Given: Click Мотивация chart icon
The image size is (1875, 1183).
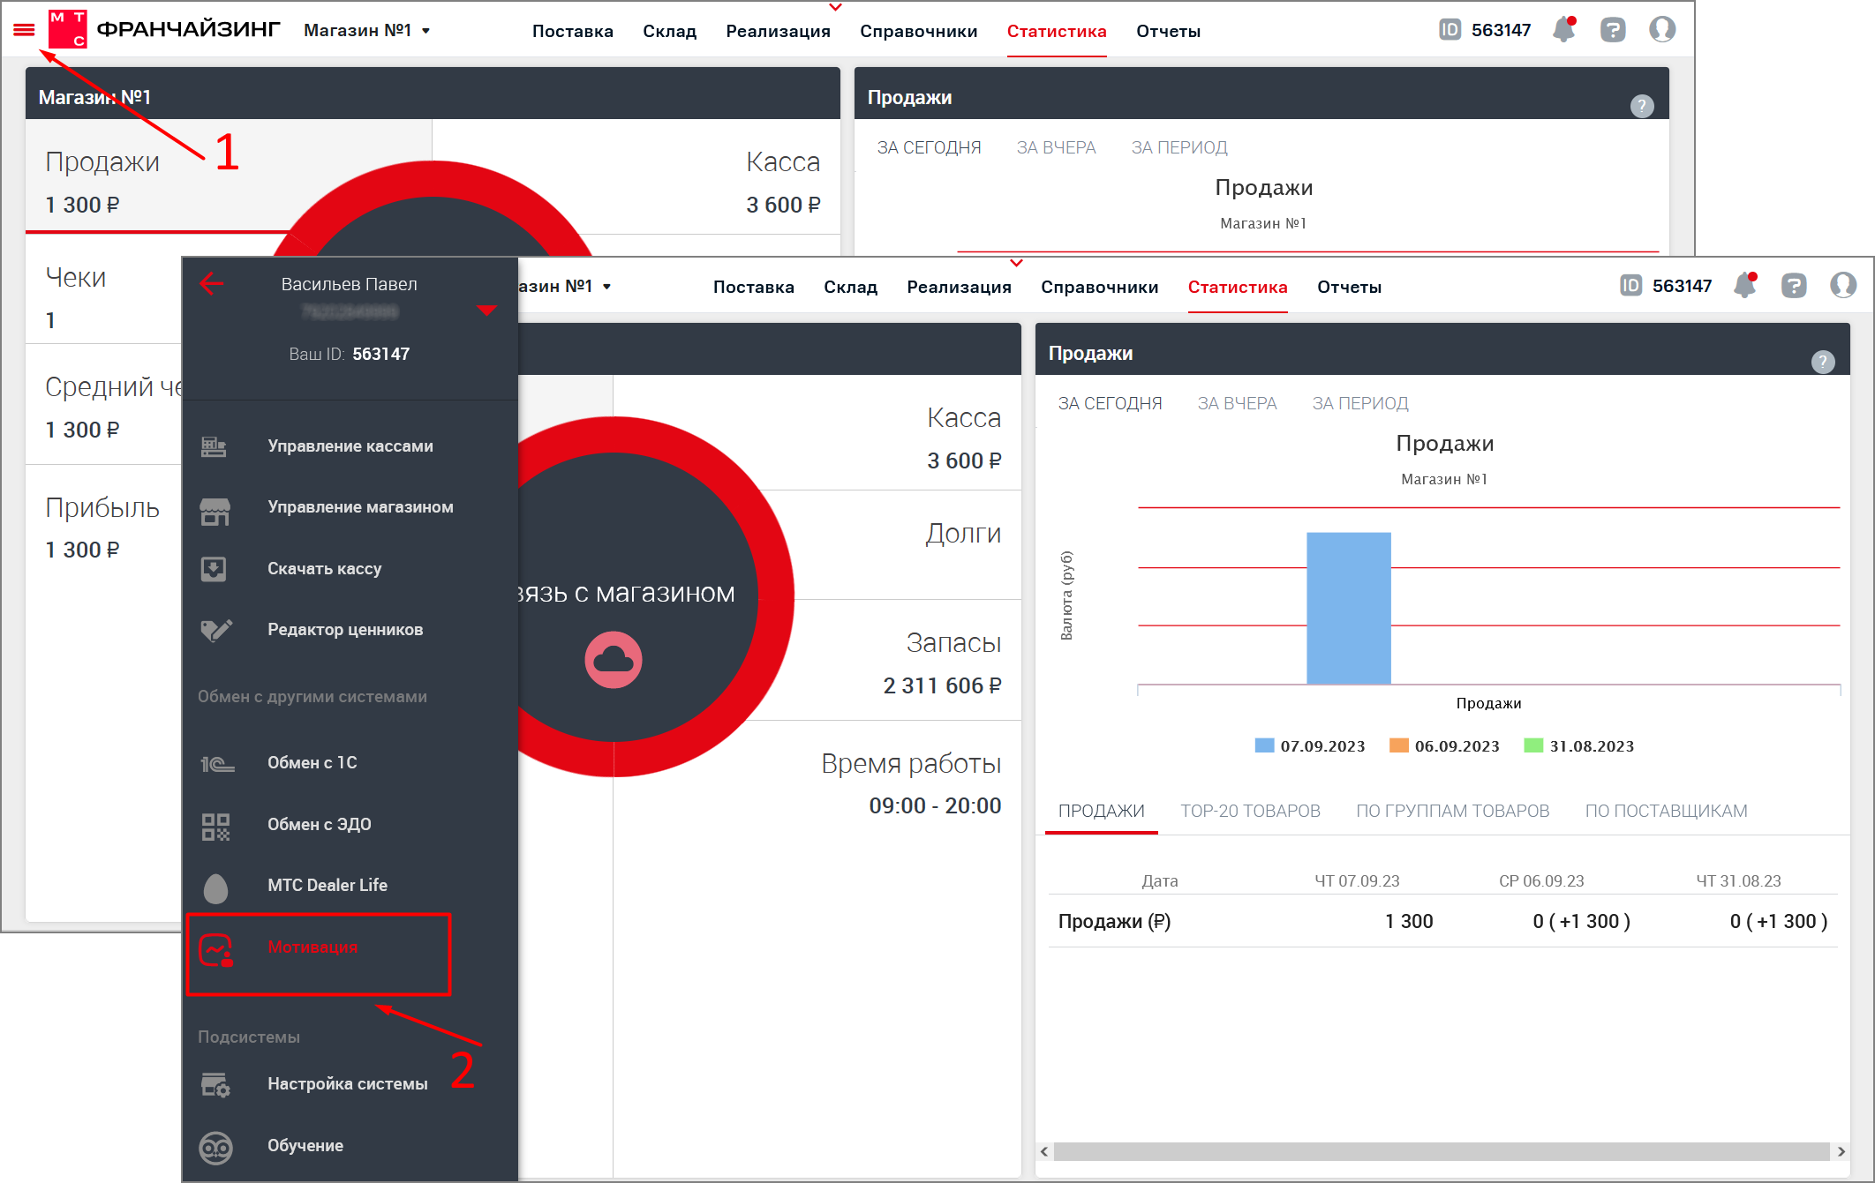Looking at the screenshot, I should (215, 950).
